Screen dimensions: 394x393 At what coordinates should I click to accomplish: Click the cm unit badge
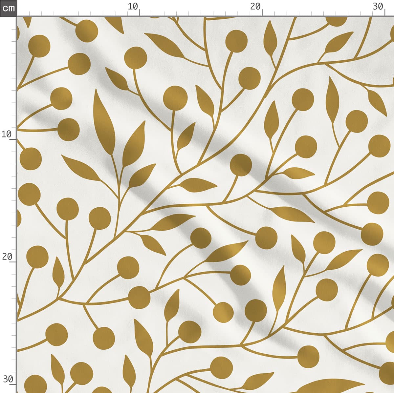(x=8, y=8)
